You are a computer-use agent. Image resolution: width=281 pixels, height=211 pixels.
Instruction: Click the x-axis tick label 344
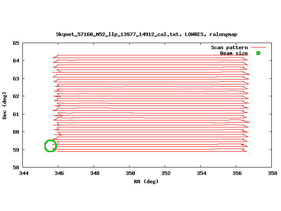(x=24, y=173)
